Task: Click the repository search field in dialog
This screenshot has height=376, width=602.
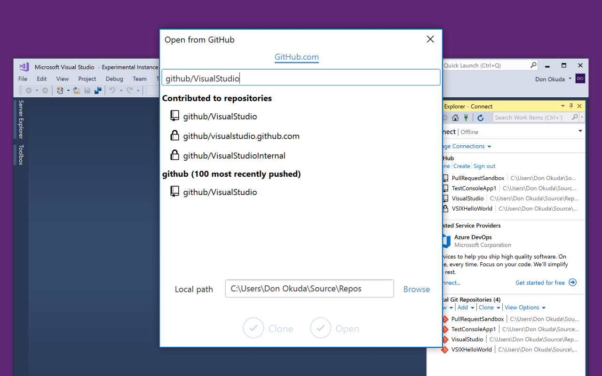Action: [x=301, y=78]
